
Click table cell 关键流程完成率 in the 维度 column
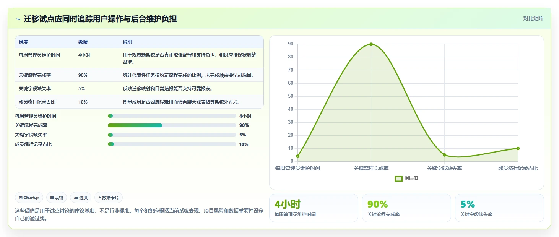click(x=35, y=75)
